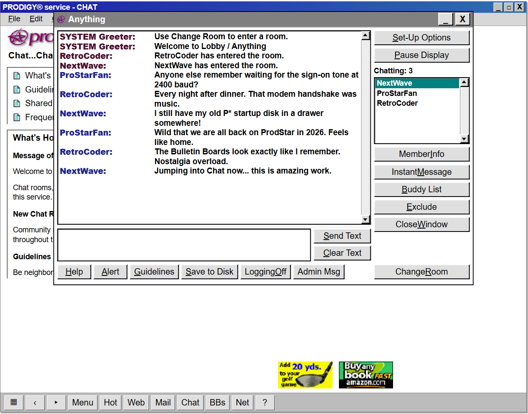528x414 pixels.
Task: Open the Buddy List
Action: tap(422, 189)
